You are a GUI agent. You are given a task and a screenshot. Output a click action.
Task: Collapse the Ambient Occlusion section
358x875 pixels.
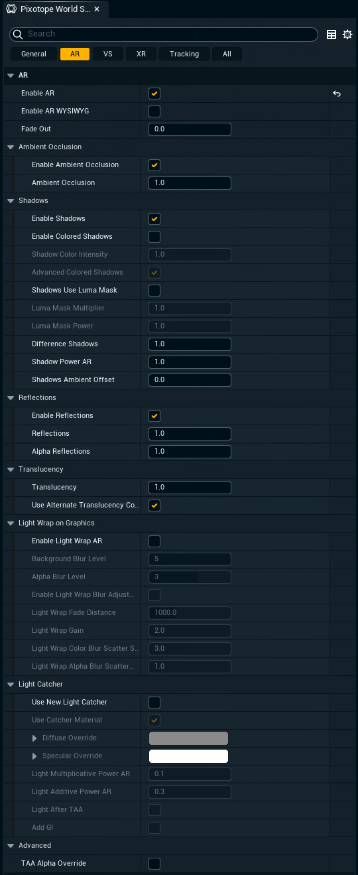[11, 147]
